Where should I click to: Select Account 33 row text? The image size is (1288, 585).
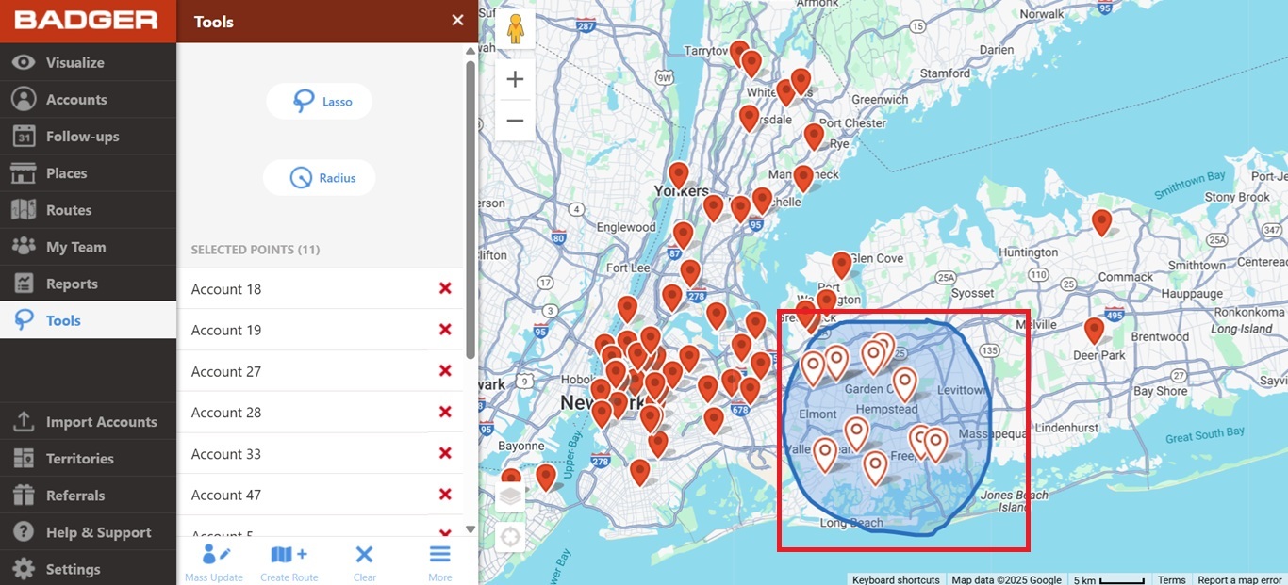(x=226, y=454)
